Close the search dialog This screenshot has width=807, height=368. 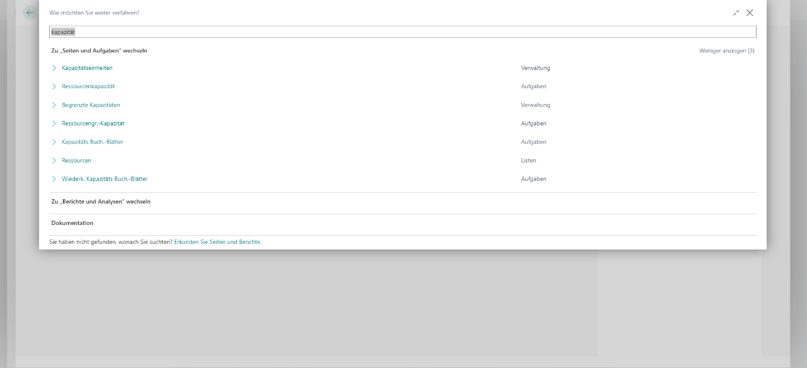click(750, 13)
